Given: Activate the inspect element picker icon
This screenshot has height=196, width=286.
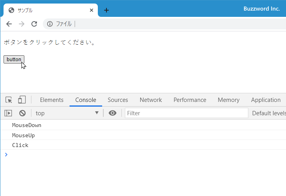Looking at the screenshot, I should (x=9, y=100).
